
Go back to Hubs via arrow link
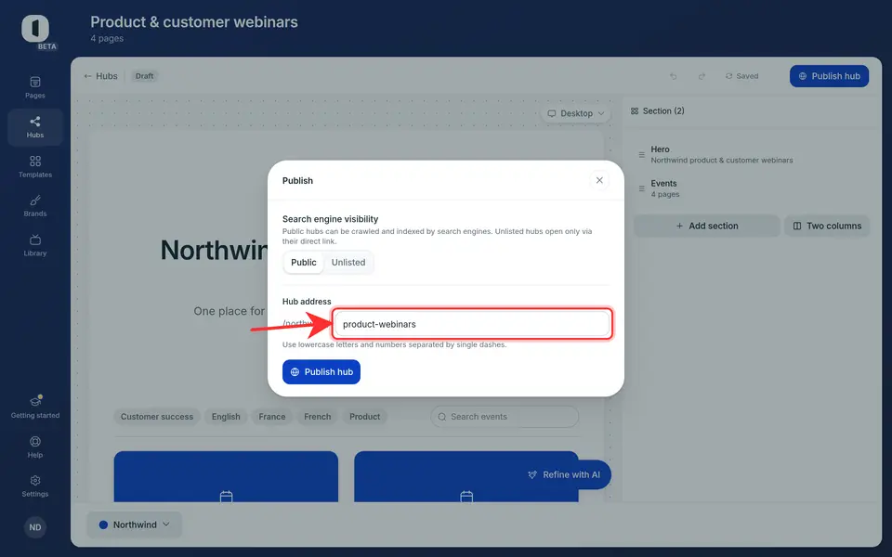click(100, 76)
